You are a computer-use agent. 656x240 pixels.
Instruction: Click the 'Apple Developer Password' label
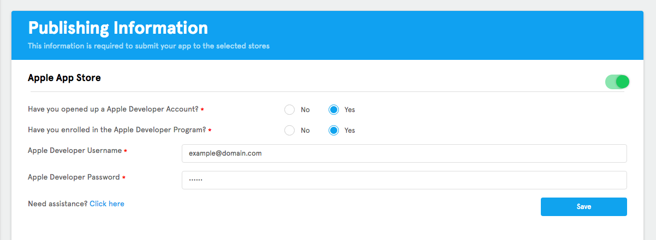[74, 177]
